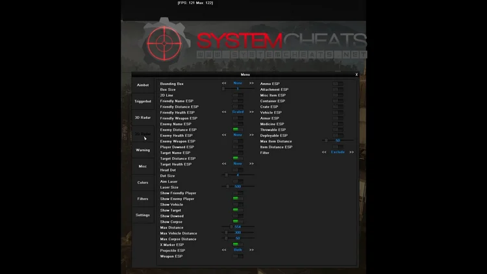This screenshot has height=274, width=487.
Task: Toggle Throwable ESP
Action: 338,130
